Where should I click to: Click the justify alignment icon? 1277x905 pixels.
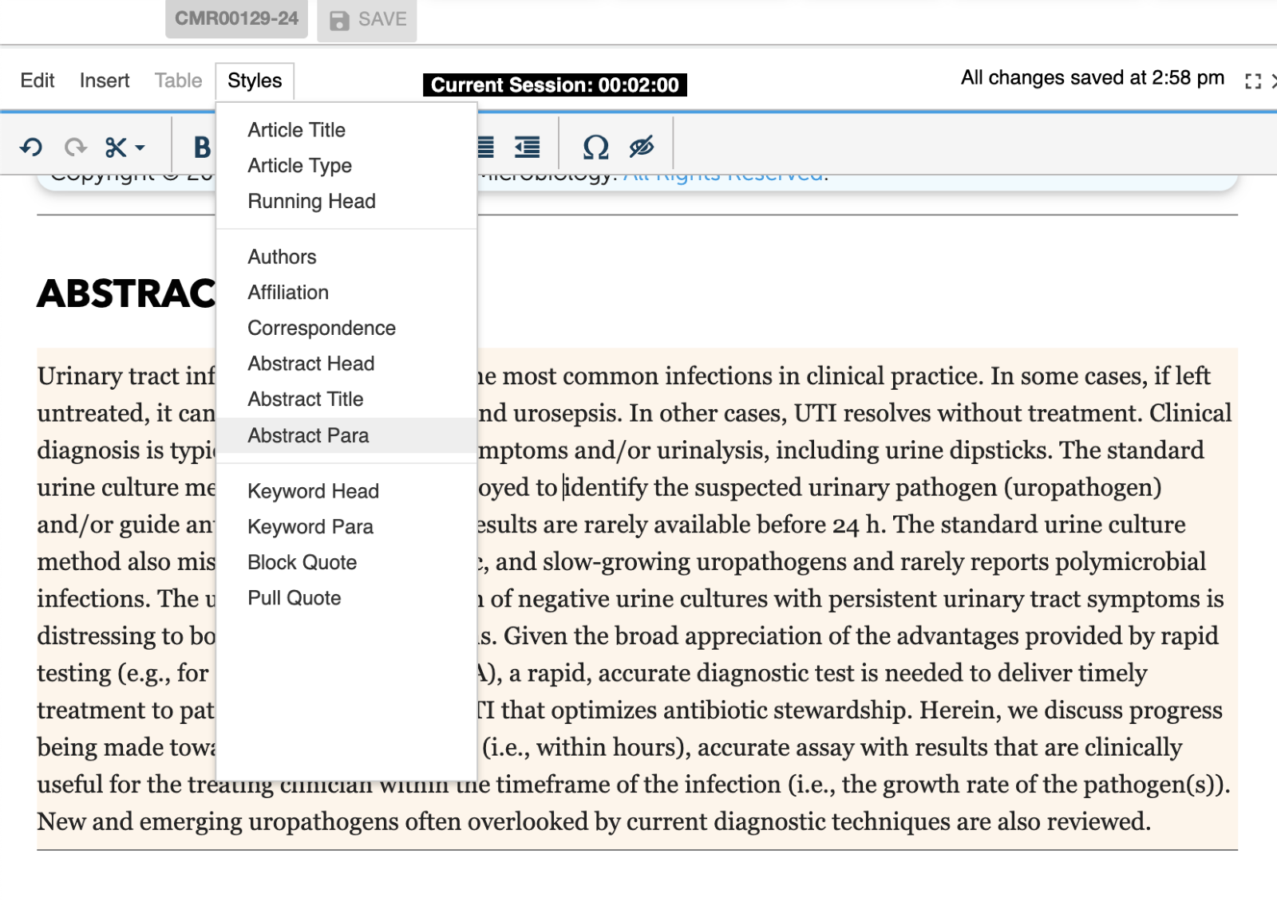tap(486, 147)
